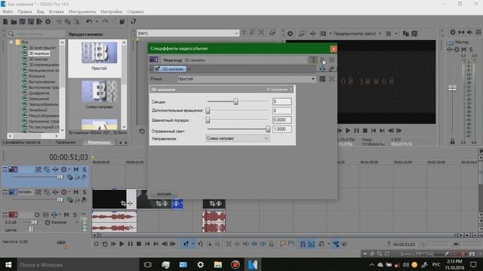Screen dimensions: 483x271
Task: Pause playback in the preview window
Action: point(356,130)
